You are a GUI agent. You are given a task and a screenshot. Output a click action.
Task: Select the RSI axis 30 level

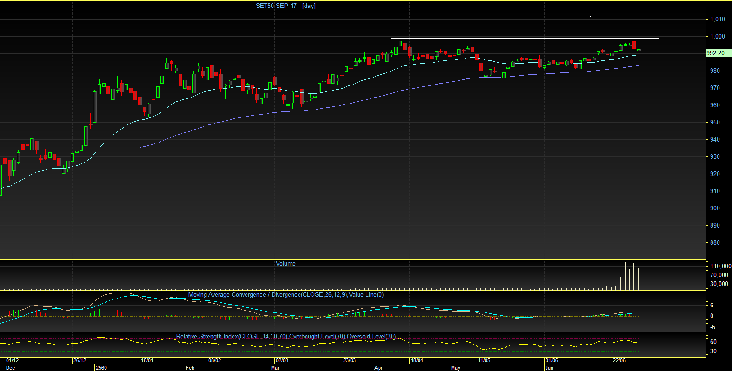click(713, 351)
